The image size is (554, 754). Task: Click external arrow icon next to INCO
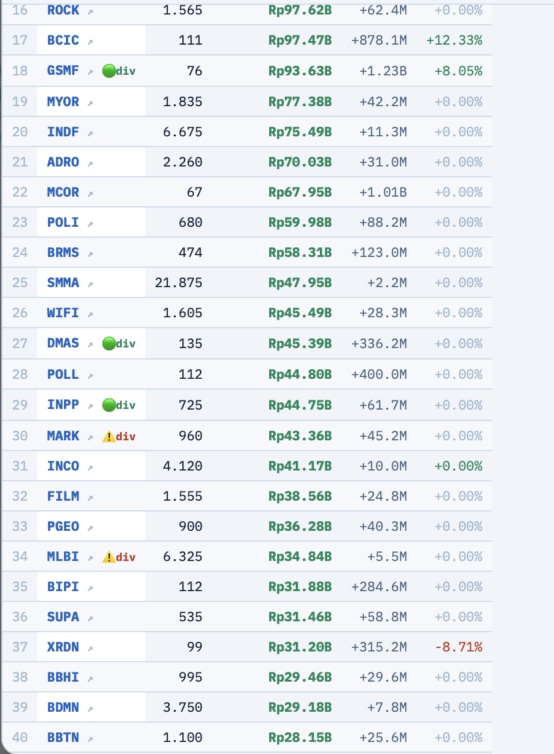click(91, 467)
